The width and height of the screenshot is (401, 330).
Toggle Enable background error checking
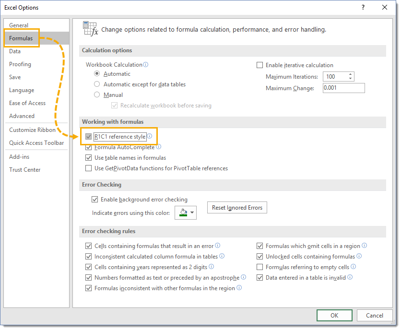point(94,199)
